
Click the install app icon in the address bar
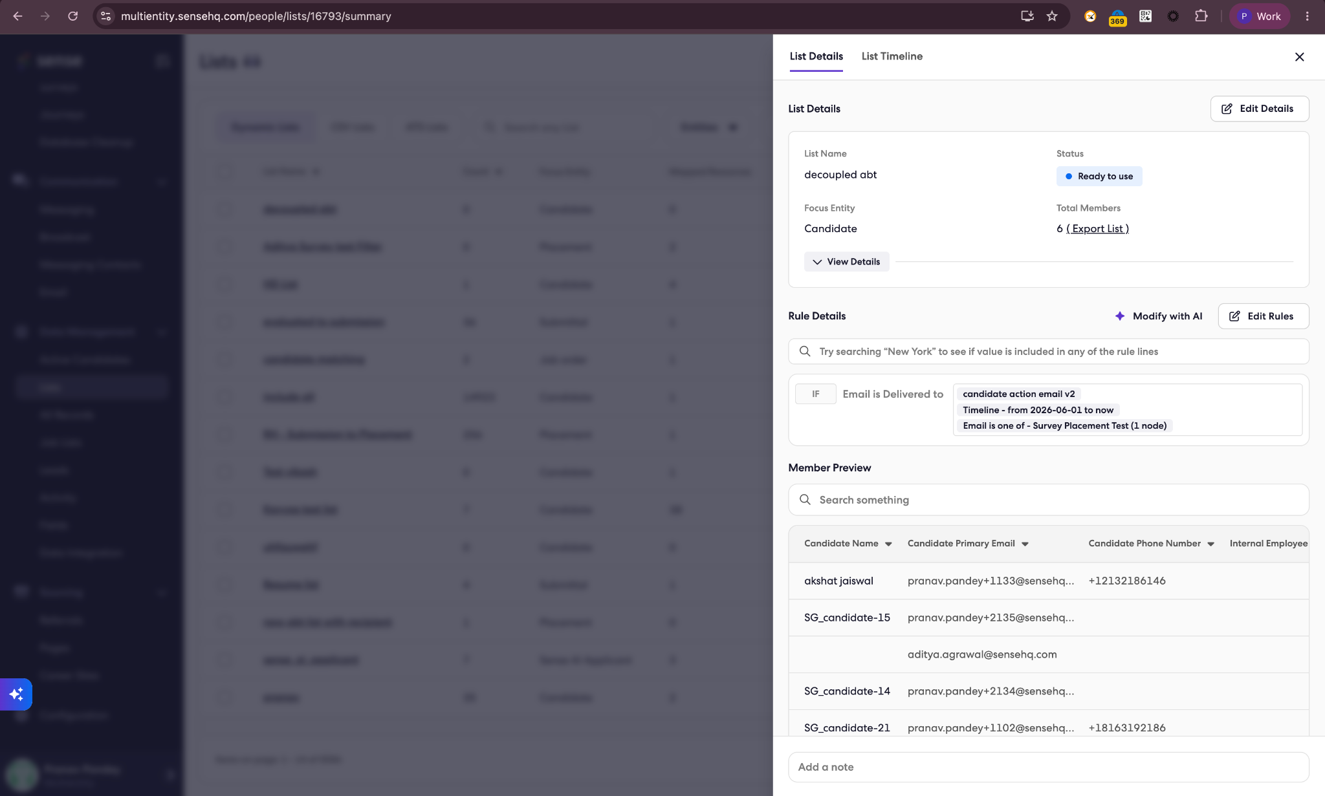1027,16
